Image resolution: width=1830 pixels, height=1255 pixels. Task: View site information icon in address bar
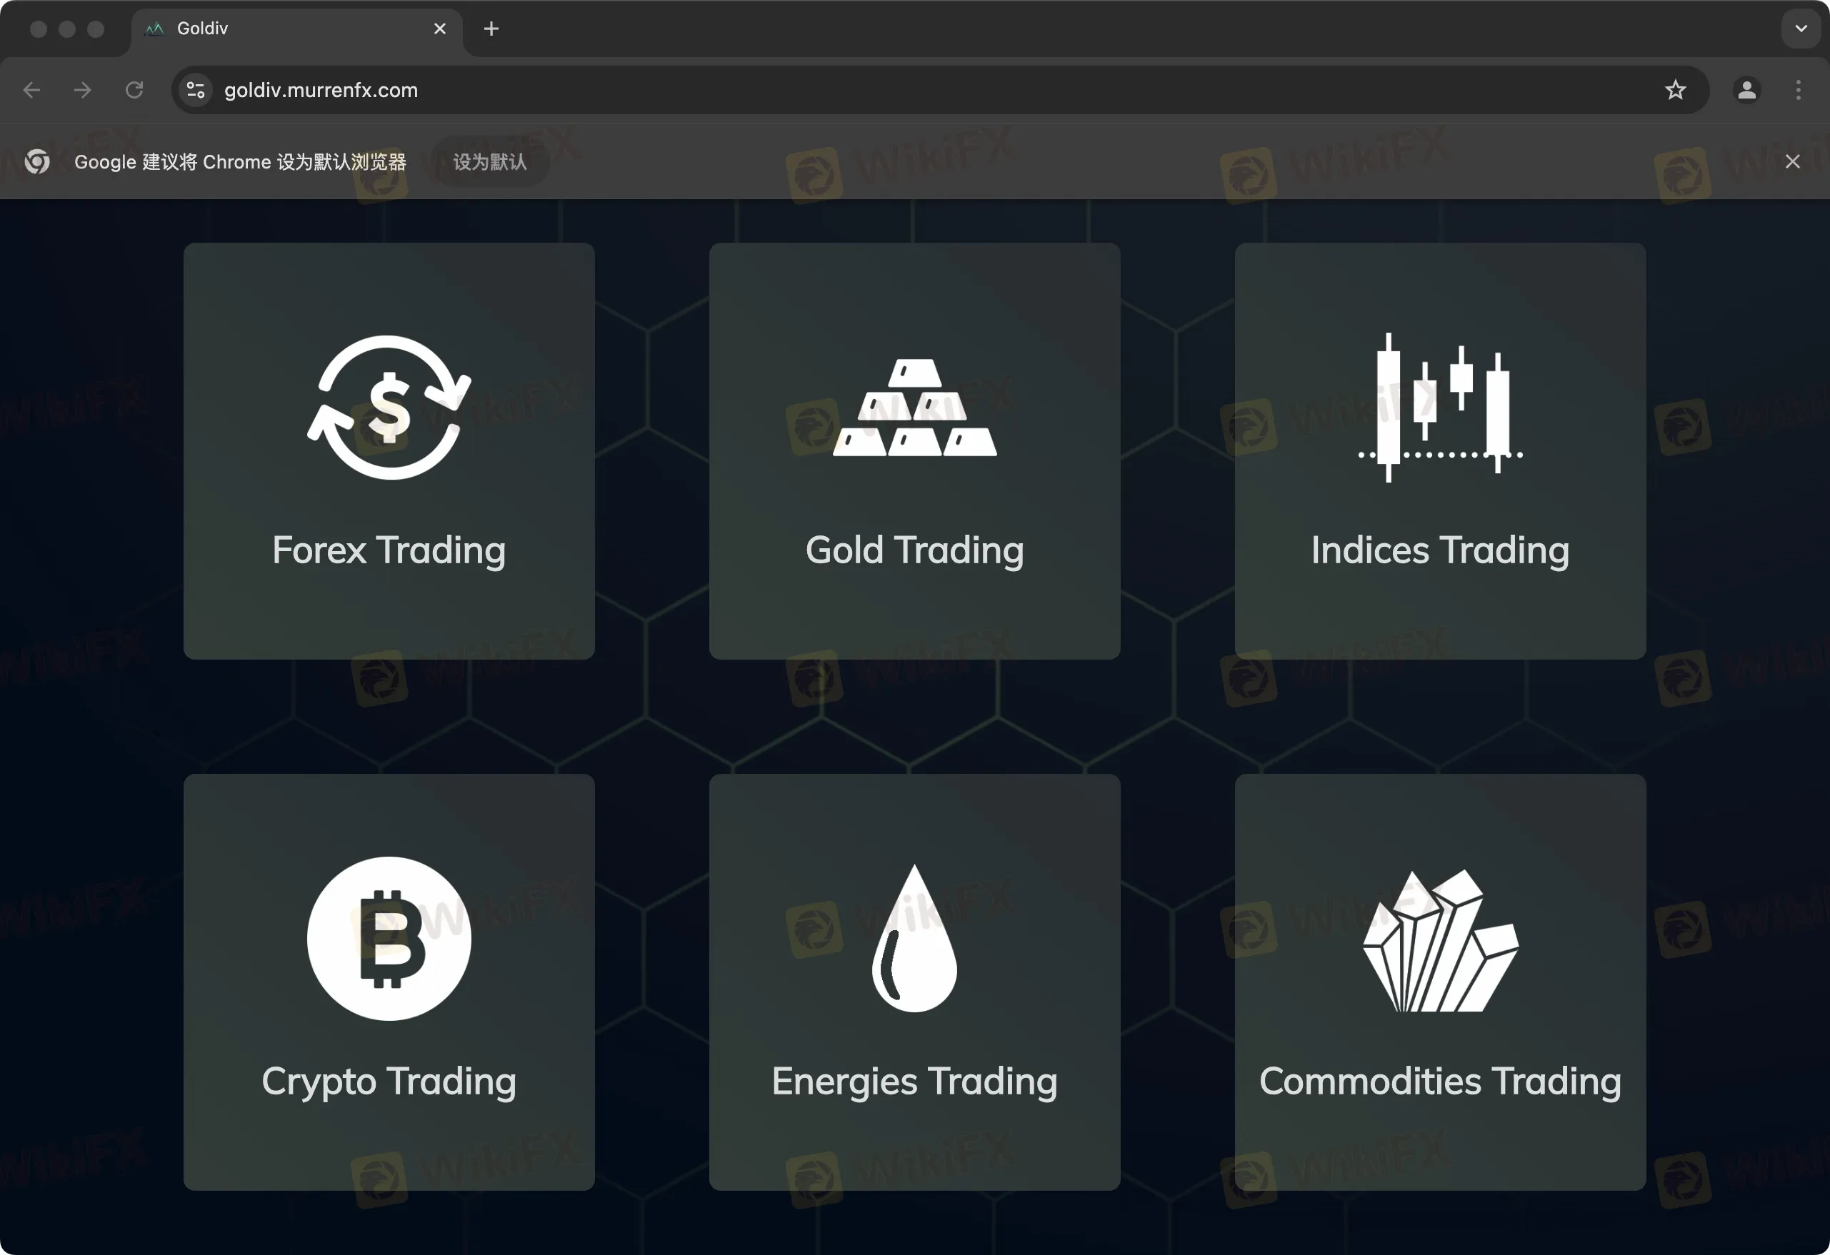coord(196,91)
